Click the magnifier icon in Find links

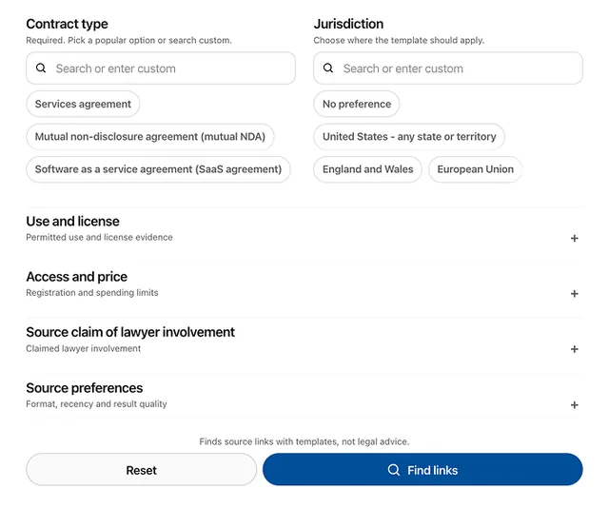click(393, 470)
